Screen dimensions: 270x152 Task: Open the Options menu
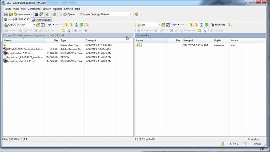click(x=57, y=9)
